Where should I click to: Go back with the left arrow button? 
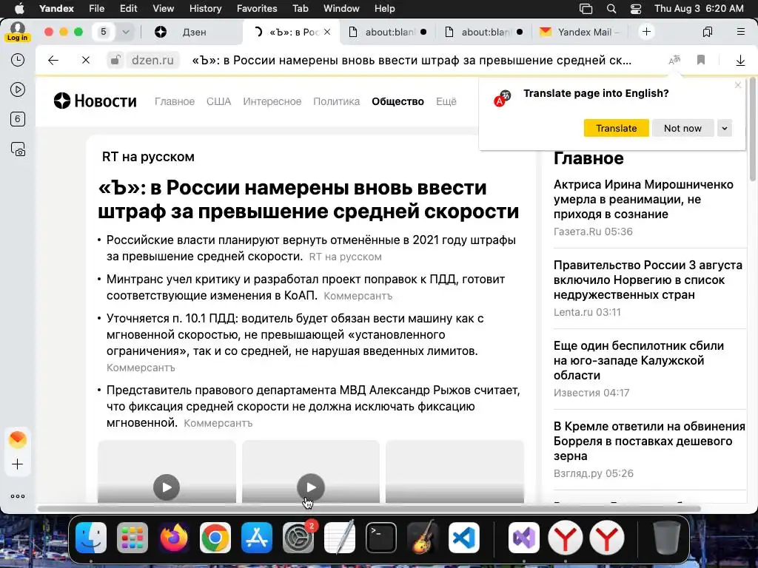tap(53, 61)
